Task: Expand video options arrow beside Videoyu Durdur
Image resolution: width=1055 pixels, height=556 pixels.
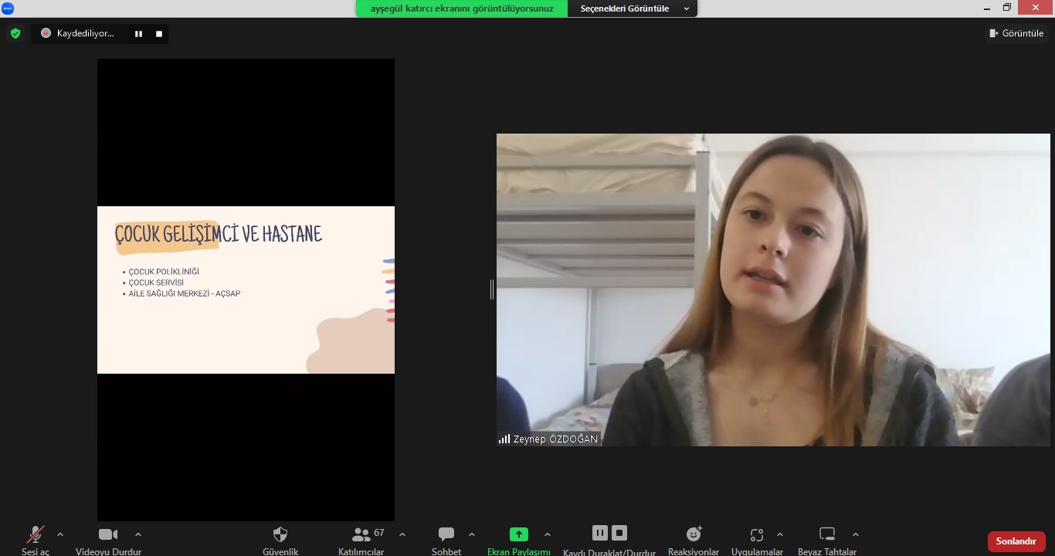Action: click(x=138, y=534)
